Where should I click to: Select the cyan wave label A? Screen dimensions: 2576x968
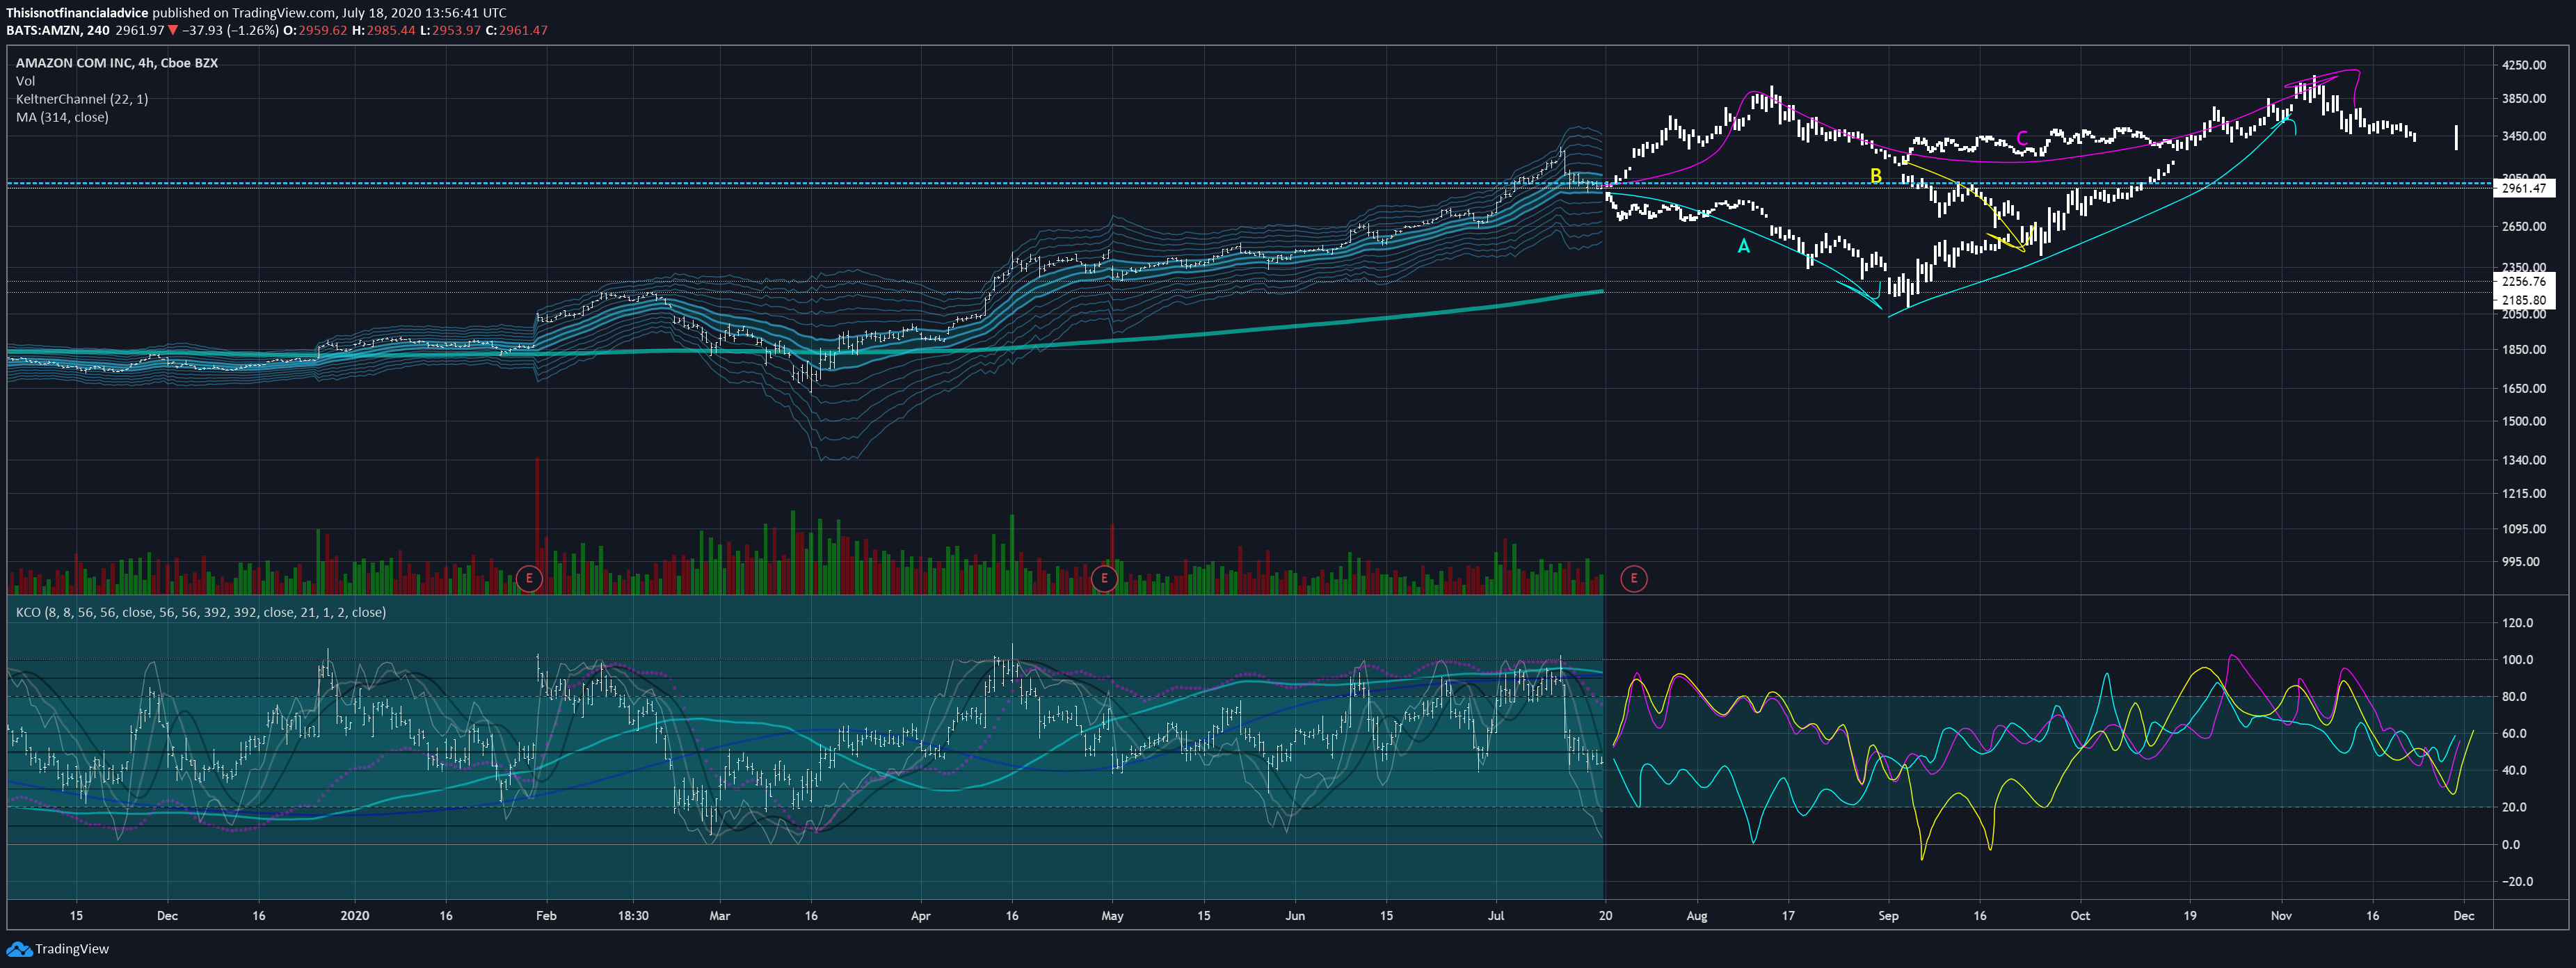(x=1743, y=246)
